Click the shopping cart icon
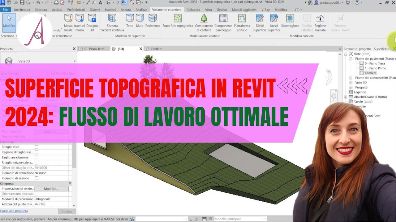This screenshot has width=396, height=222. (347, 2)
